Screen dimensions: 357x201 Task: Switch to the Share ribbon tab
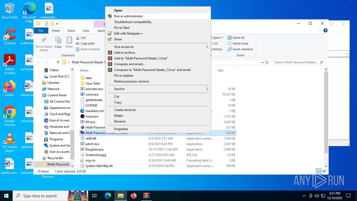click(x=71, y=31)
